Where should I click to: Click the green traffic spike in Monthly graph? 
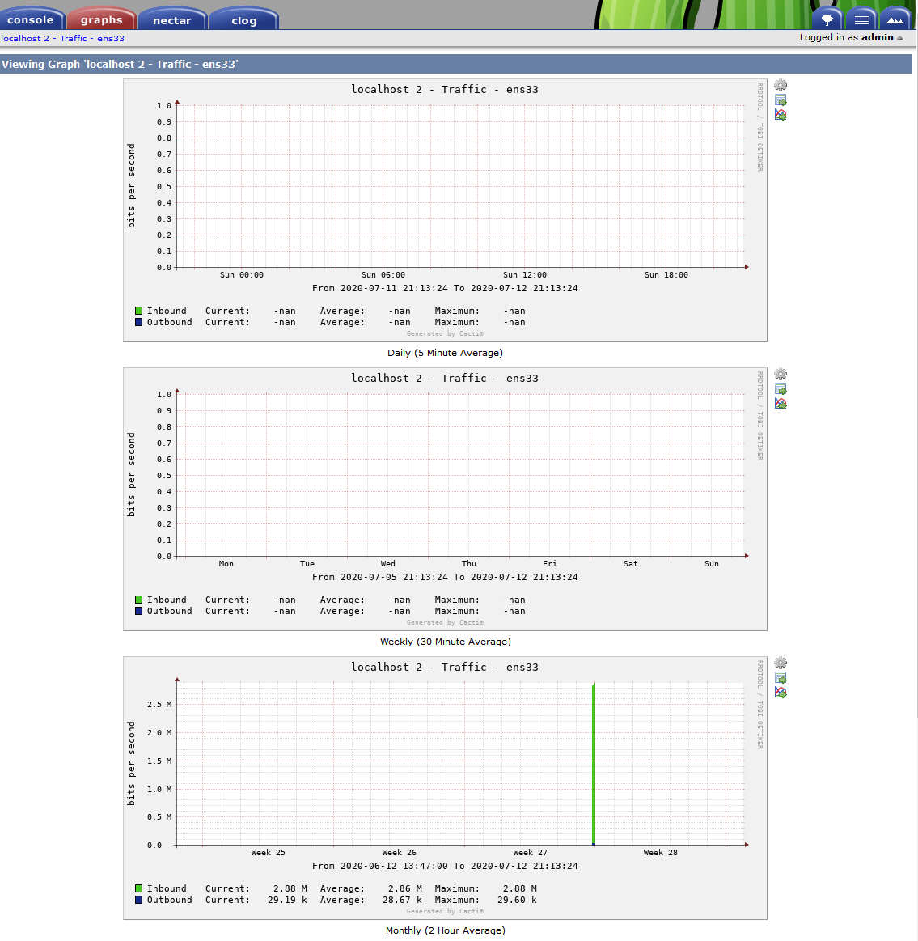click(593, 761)
